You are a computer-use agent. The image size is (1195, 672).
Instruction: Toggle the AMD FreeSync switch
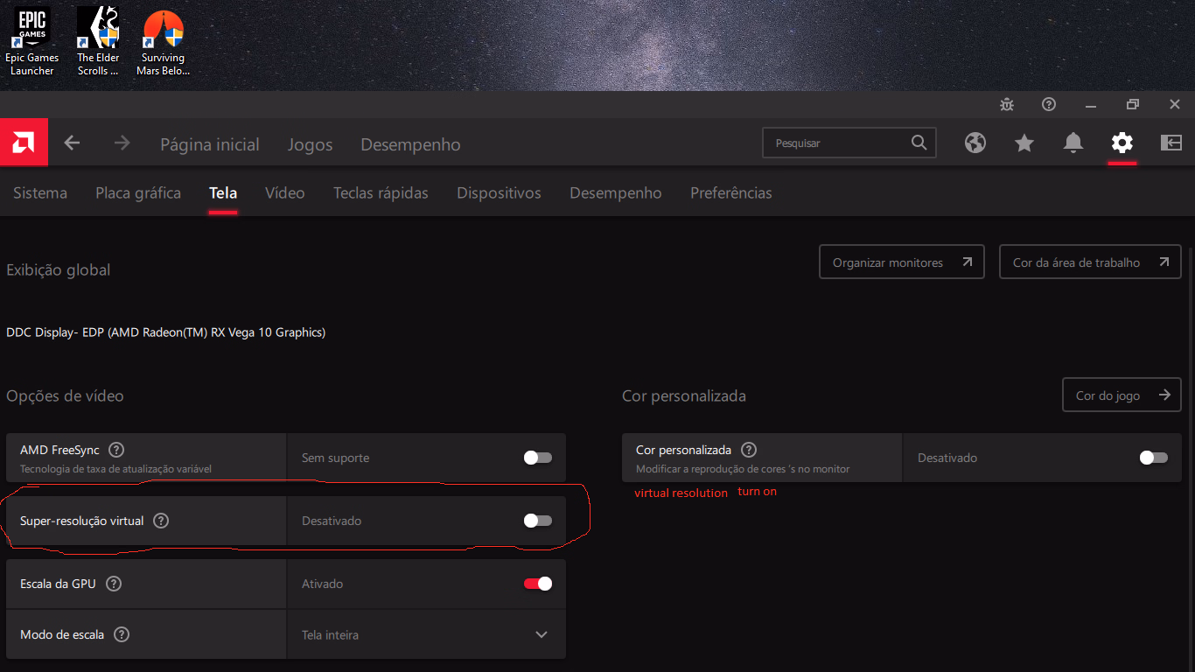(537, 458)
